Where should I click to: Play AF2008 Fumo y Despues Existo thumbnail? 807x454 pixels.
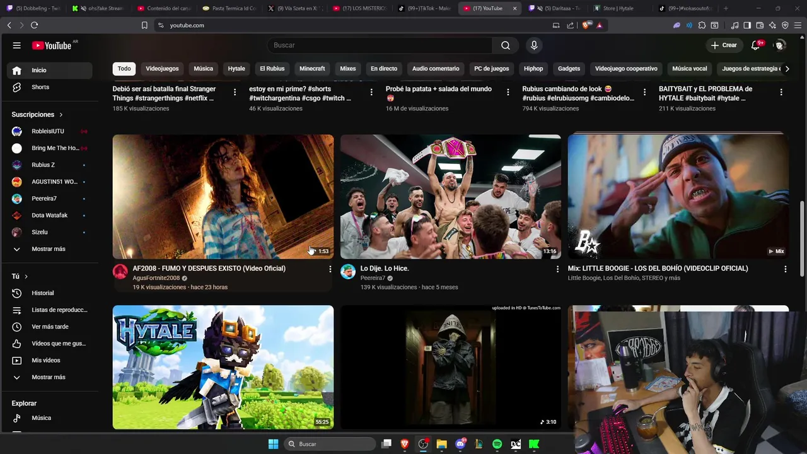(223, 196)
